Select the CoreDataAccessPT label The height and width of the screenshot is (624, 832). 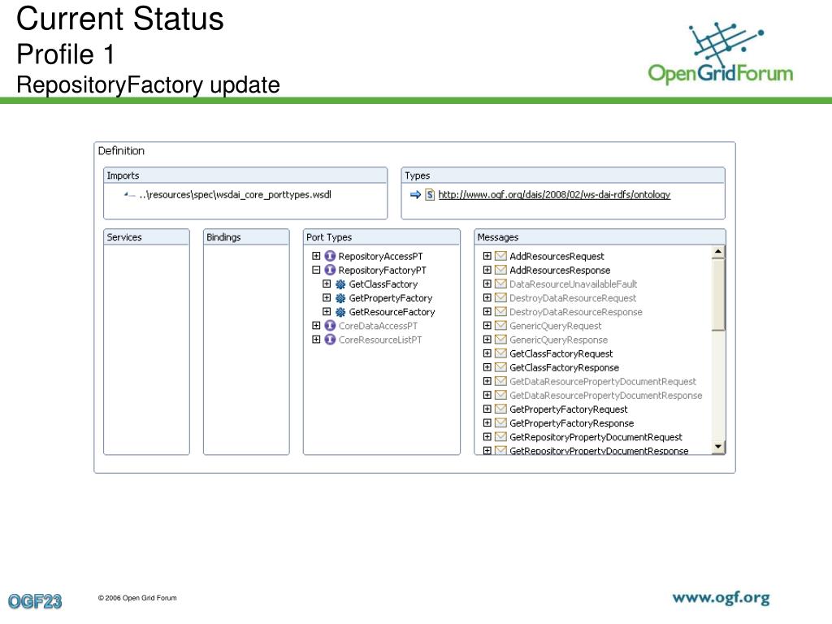click(378, 326)
